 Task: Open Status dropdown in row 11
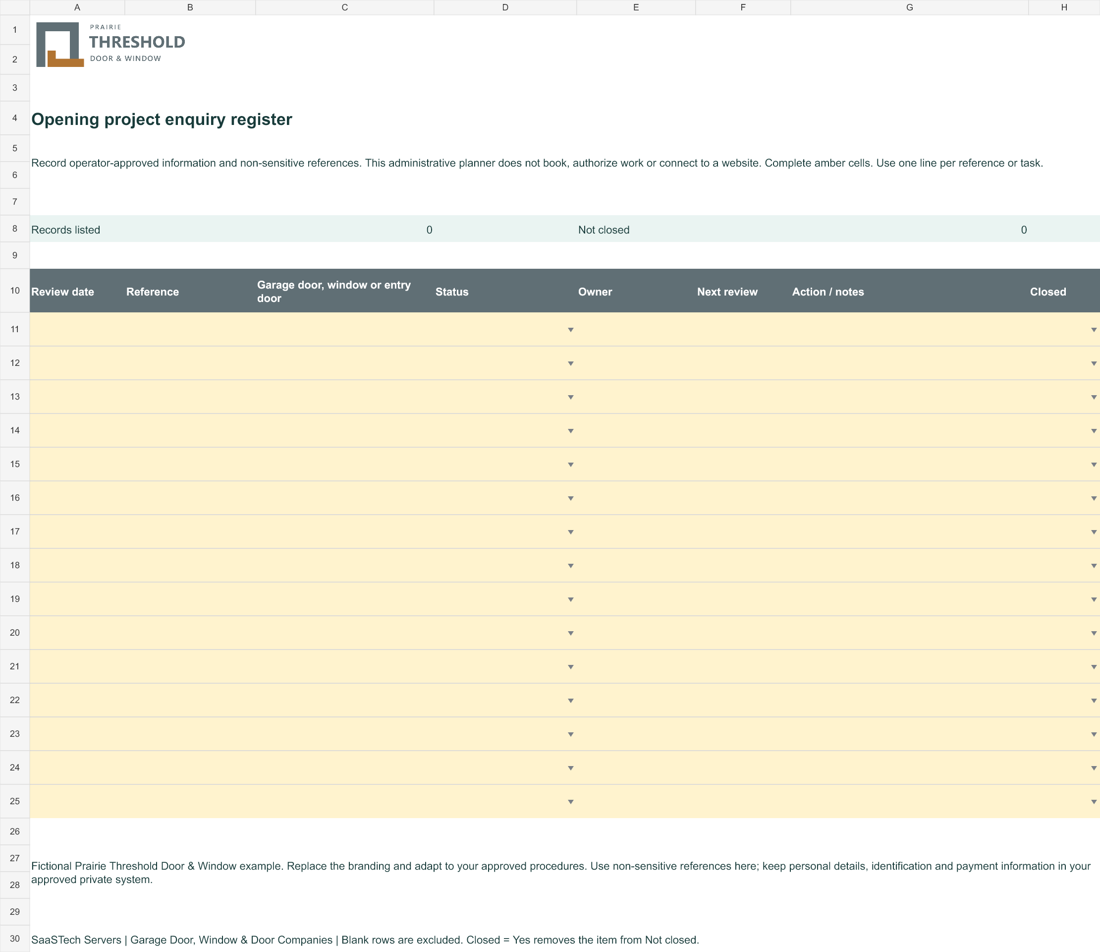pyautogui.click(x=571, y=330)
